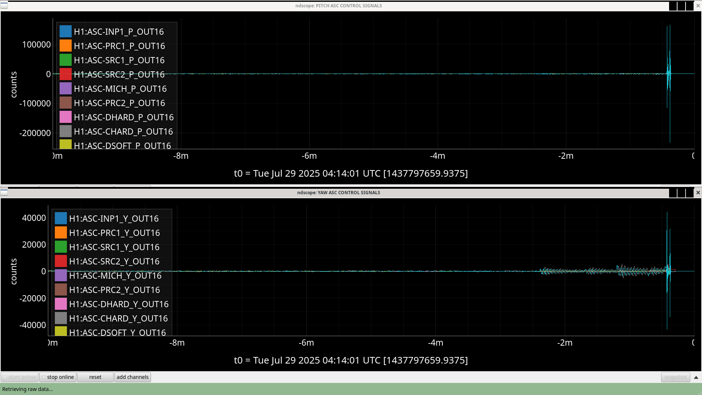The image size is (702, 395).
Task: Click the H1:ASC-PRC2_Y_OUT16 brown legend icon
Action: [61, 290]
